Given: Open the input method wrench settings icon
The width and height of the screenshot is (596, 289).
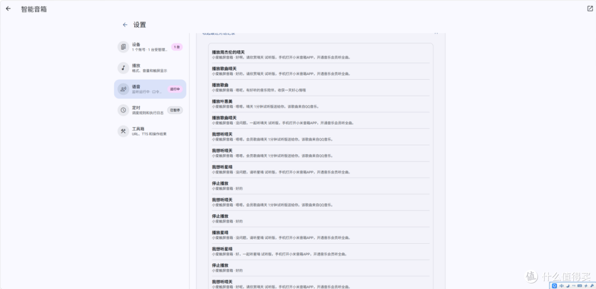Looking at the screenshot, I should pyautogui.click(x=592, y=286).
